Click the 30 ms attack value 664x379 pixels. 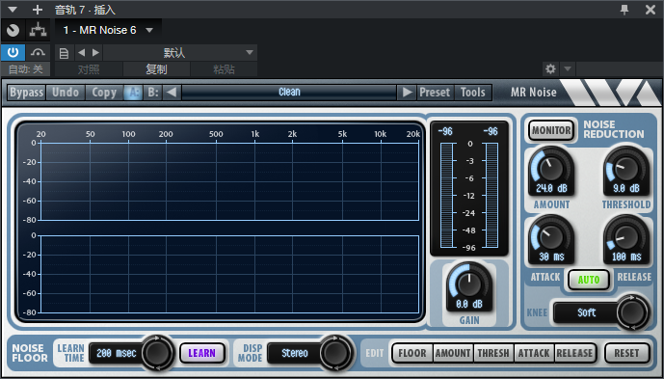coord(550,257)
